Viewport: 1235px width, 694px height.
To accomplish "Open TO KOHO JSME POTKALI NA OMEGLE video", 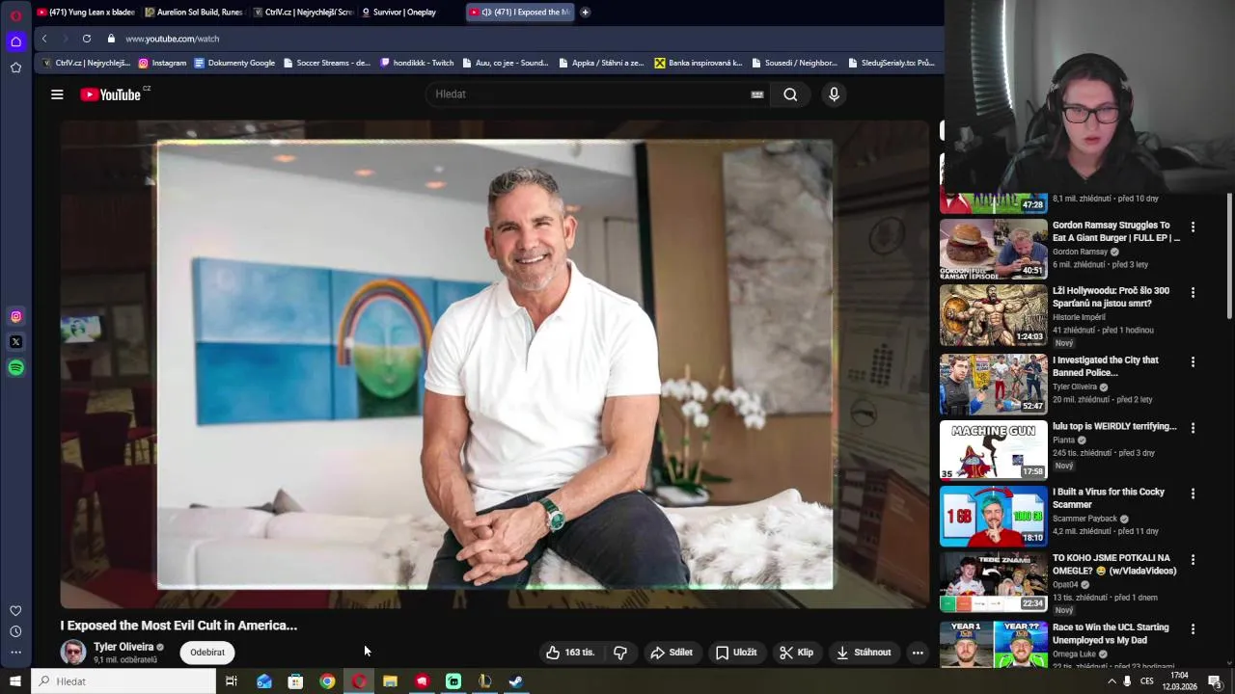I will 1114,564.
